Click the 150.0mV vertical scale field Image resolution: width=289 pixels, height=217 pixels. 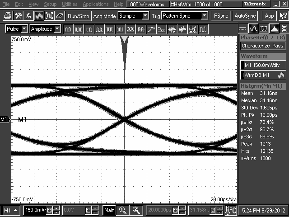[x=35, y=210]
